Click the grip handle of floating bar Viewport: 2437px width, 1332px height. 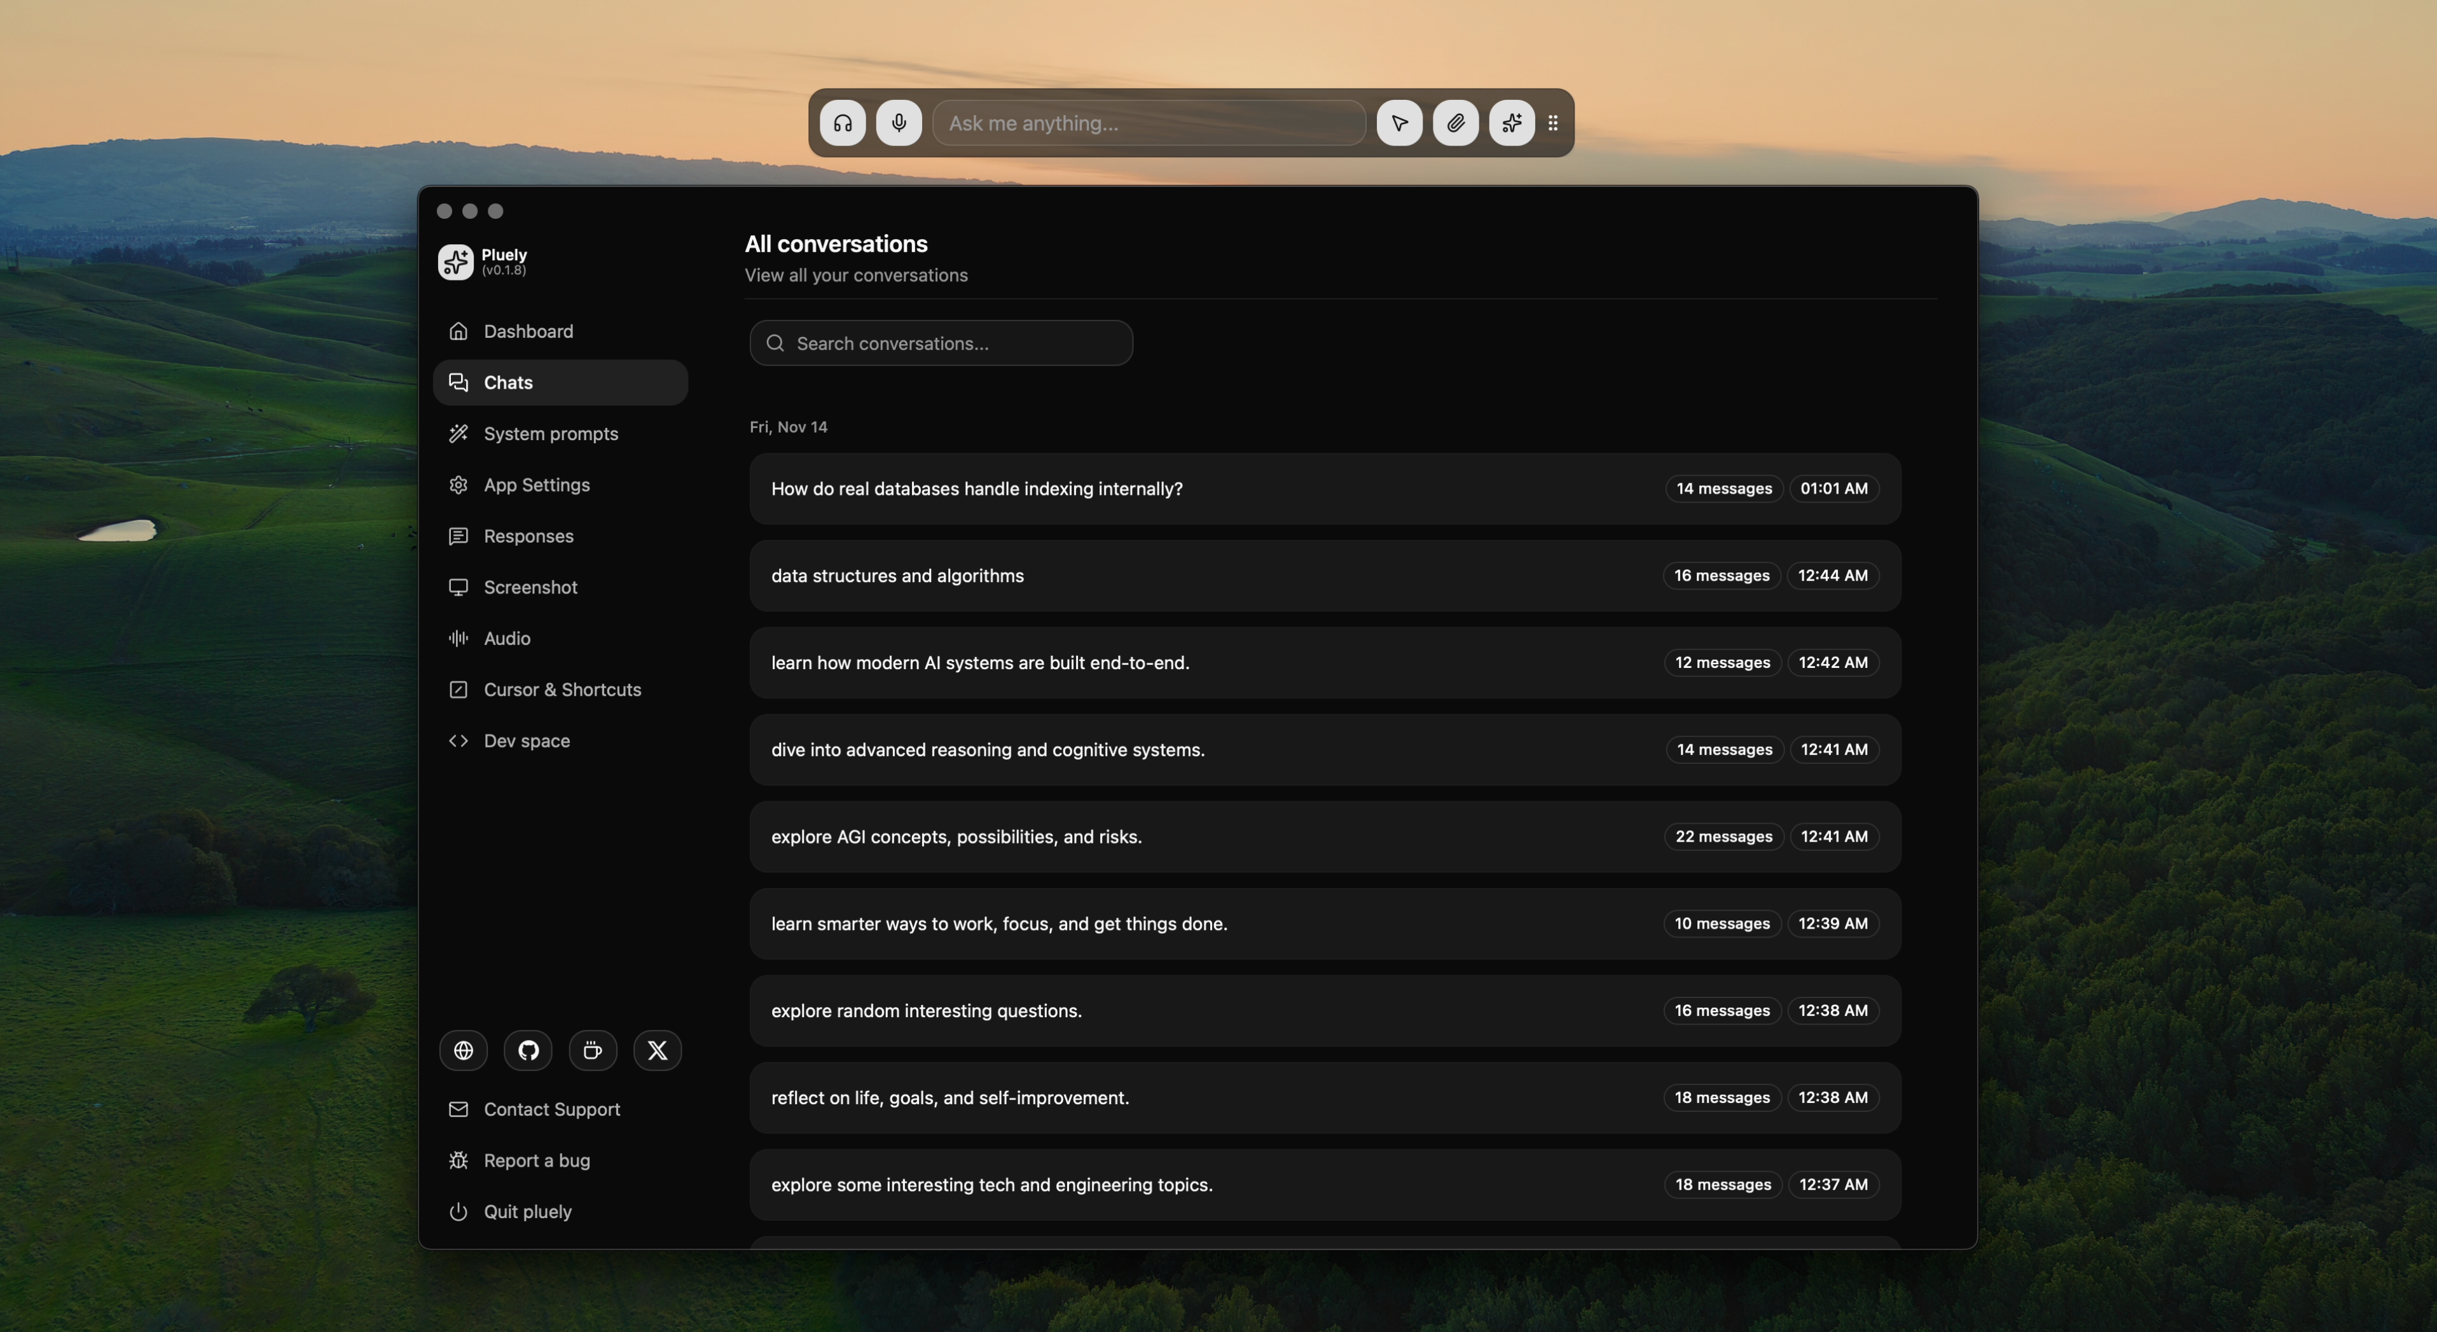point(1554,123)
